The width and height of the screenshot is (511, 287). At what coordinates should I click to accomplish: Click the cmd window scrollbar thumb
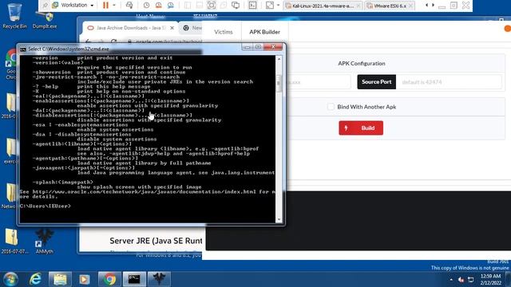coord(279,84)
